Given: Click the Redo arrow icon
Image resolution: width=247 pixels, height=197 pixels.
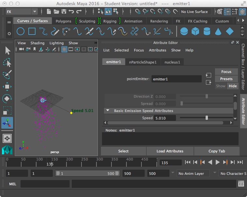Looking at the screenshot, I should click(79, 11).
